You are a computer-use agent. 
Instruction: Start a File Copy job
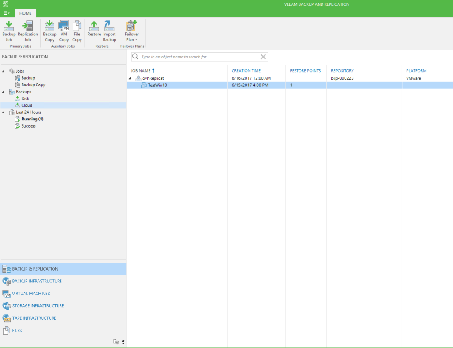point(77,31)
